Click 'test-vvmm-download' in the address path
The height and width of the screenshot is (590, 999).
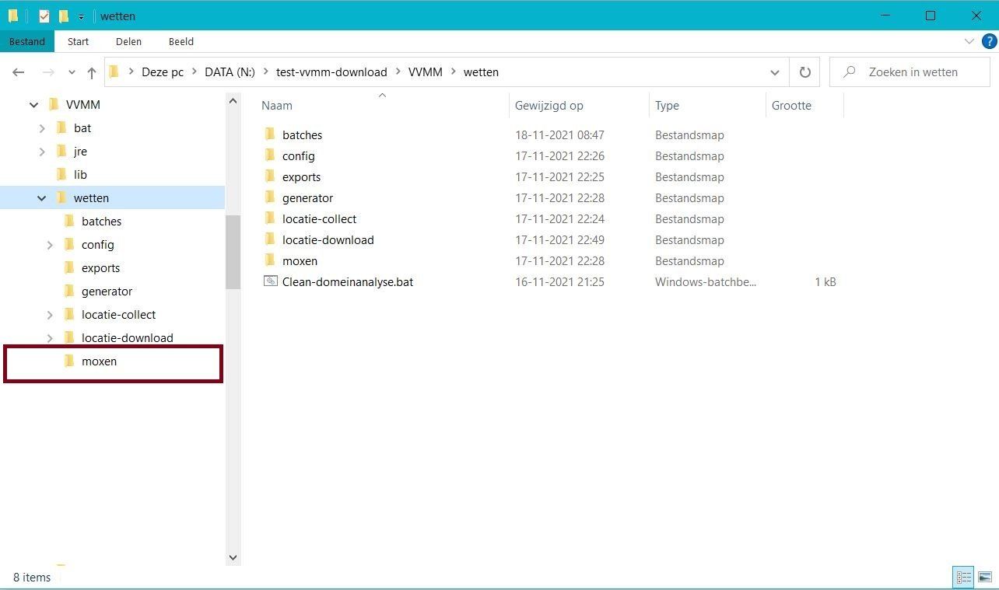pyautogui.click(x=331, y=72)
